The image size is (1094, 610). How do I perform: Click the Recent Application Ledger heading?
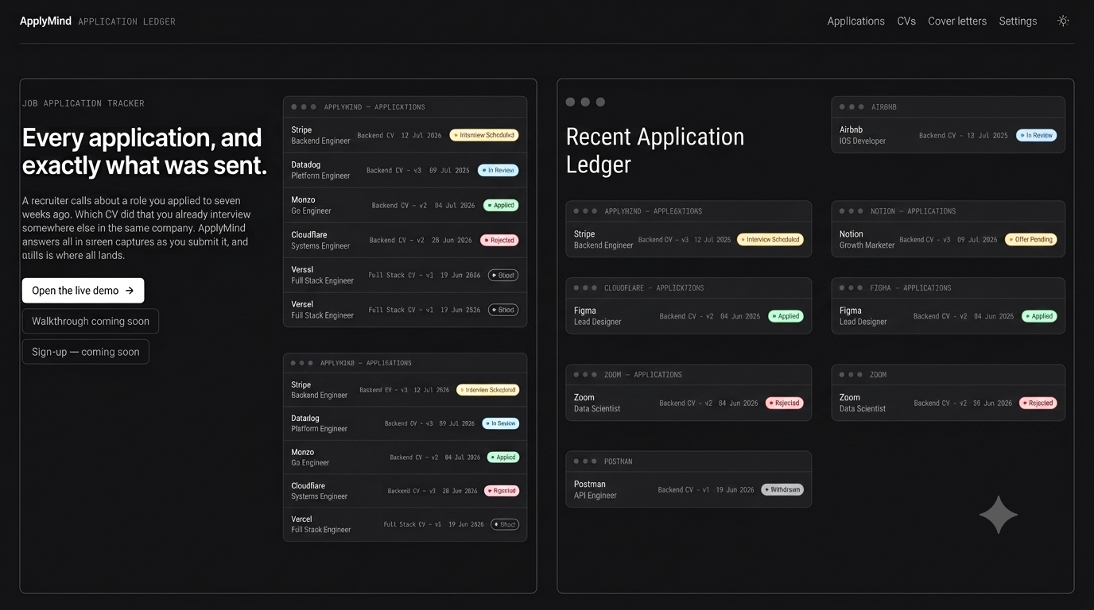[655, 150]
